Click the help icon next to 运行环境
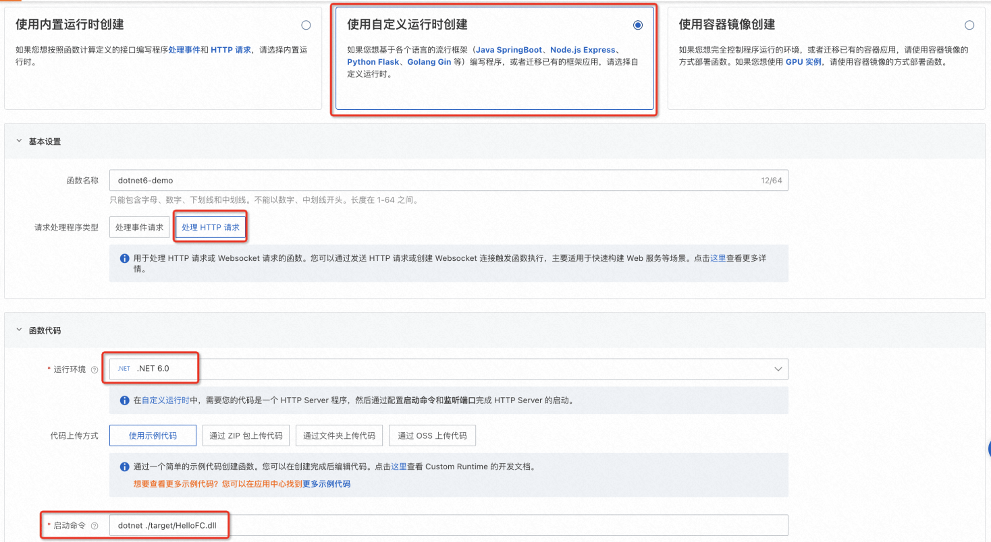Image resolution: width=991 pixels, height=542 pixels. pyautogui.click(x=95, y=369)
